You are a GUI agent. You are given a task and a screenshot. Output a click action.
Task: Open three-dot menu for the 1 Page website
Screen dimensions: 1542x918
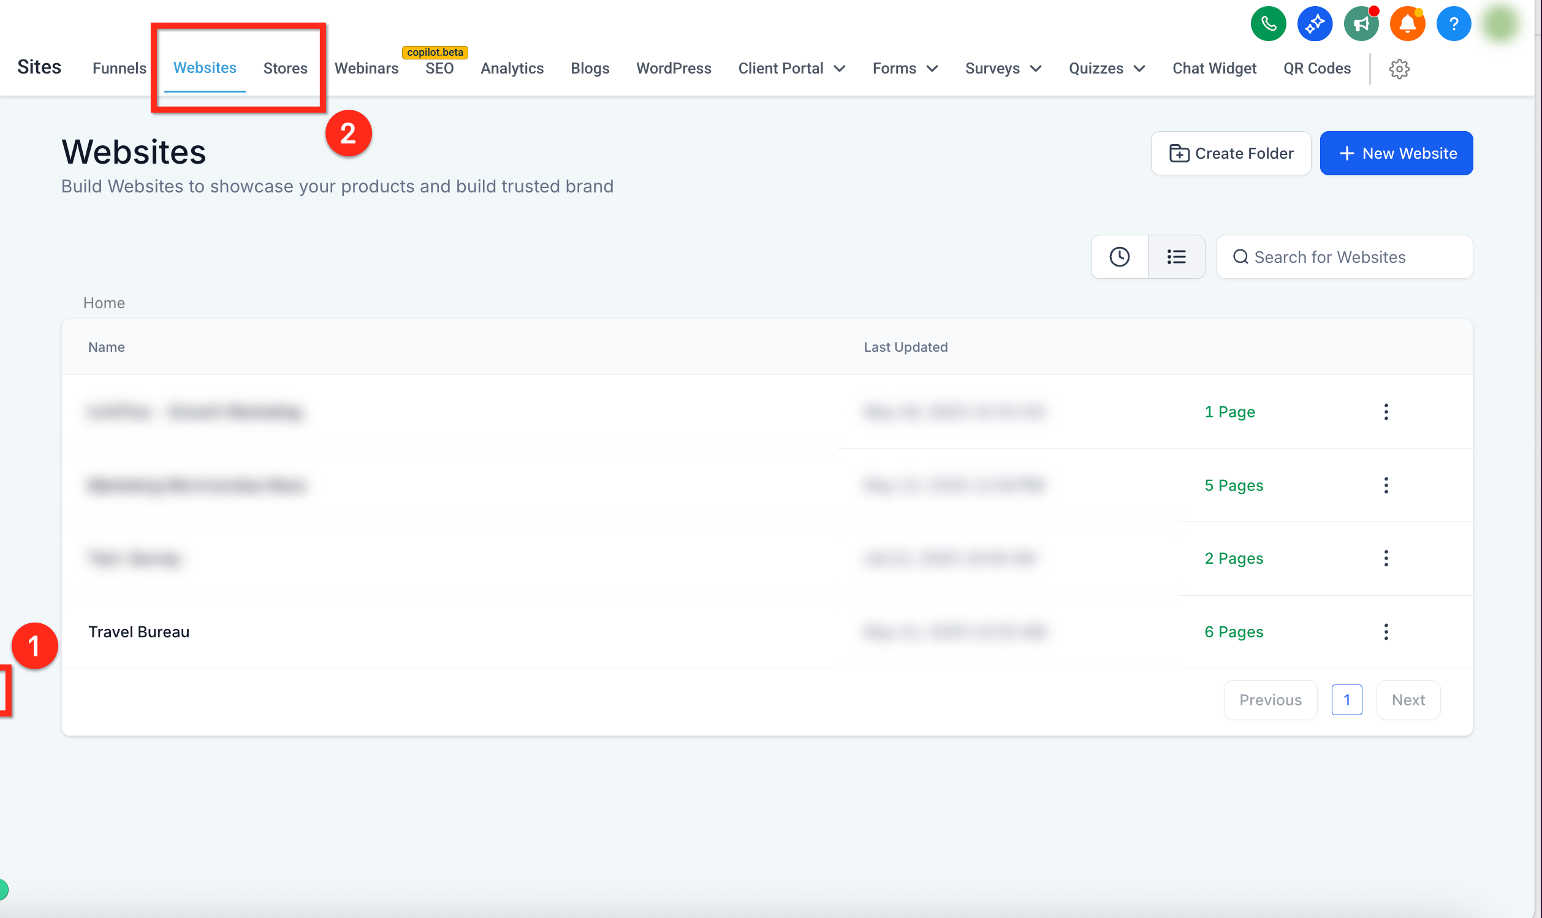pos(1386,411)
